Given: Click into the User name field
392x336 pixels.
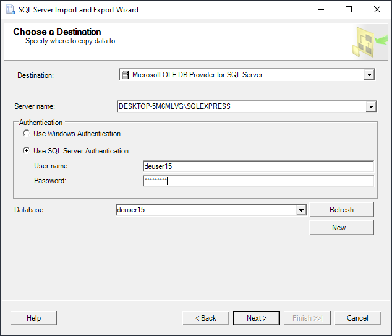Looking at the screenshot, I should pos(258,166).
